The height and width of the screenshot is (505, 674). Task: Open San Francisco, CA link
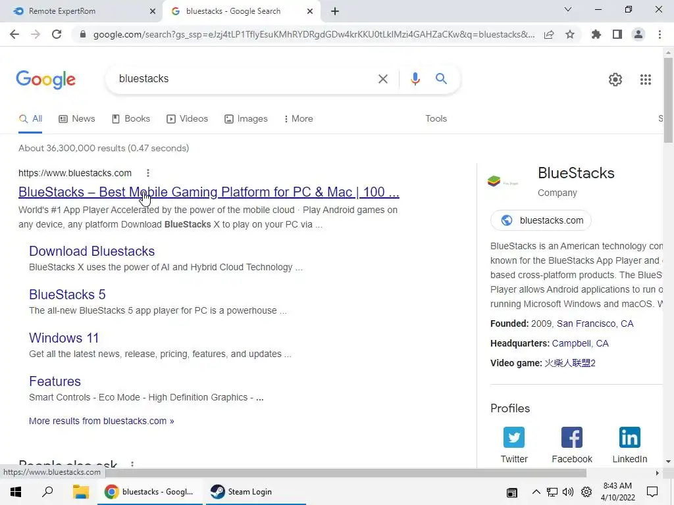click(595, 324)
